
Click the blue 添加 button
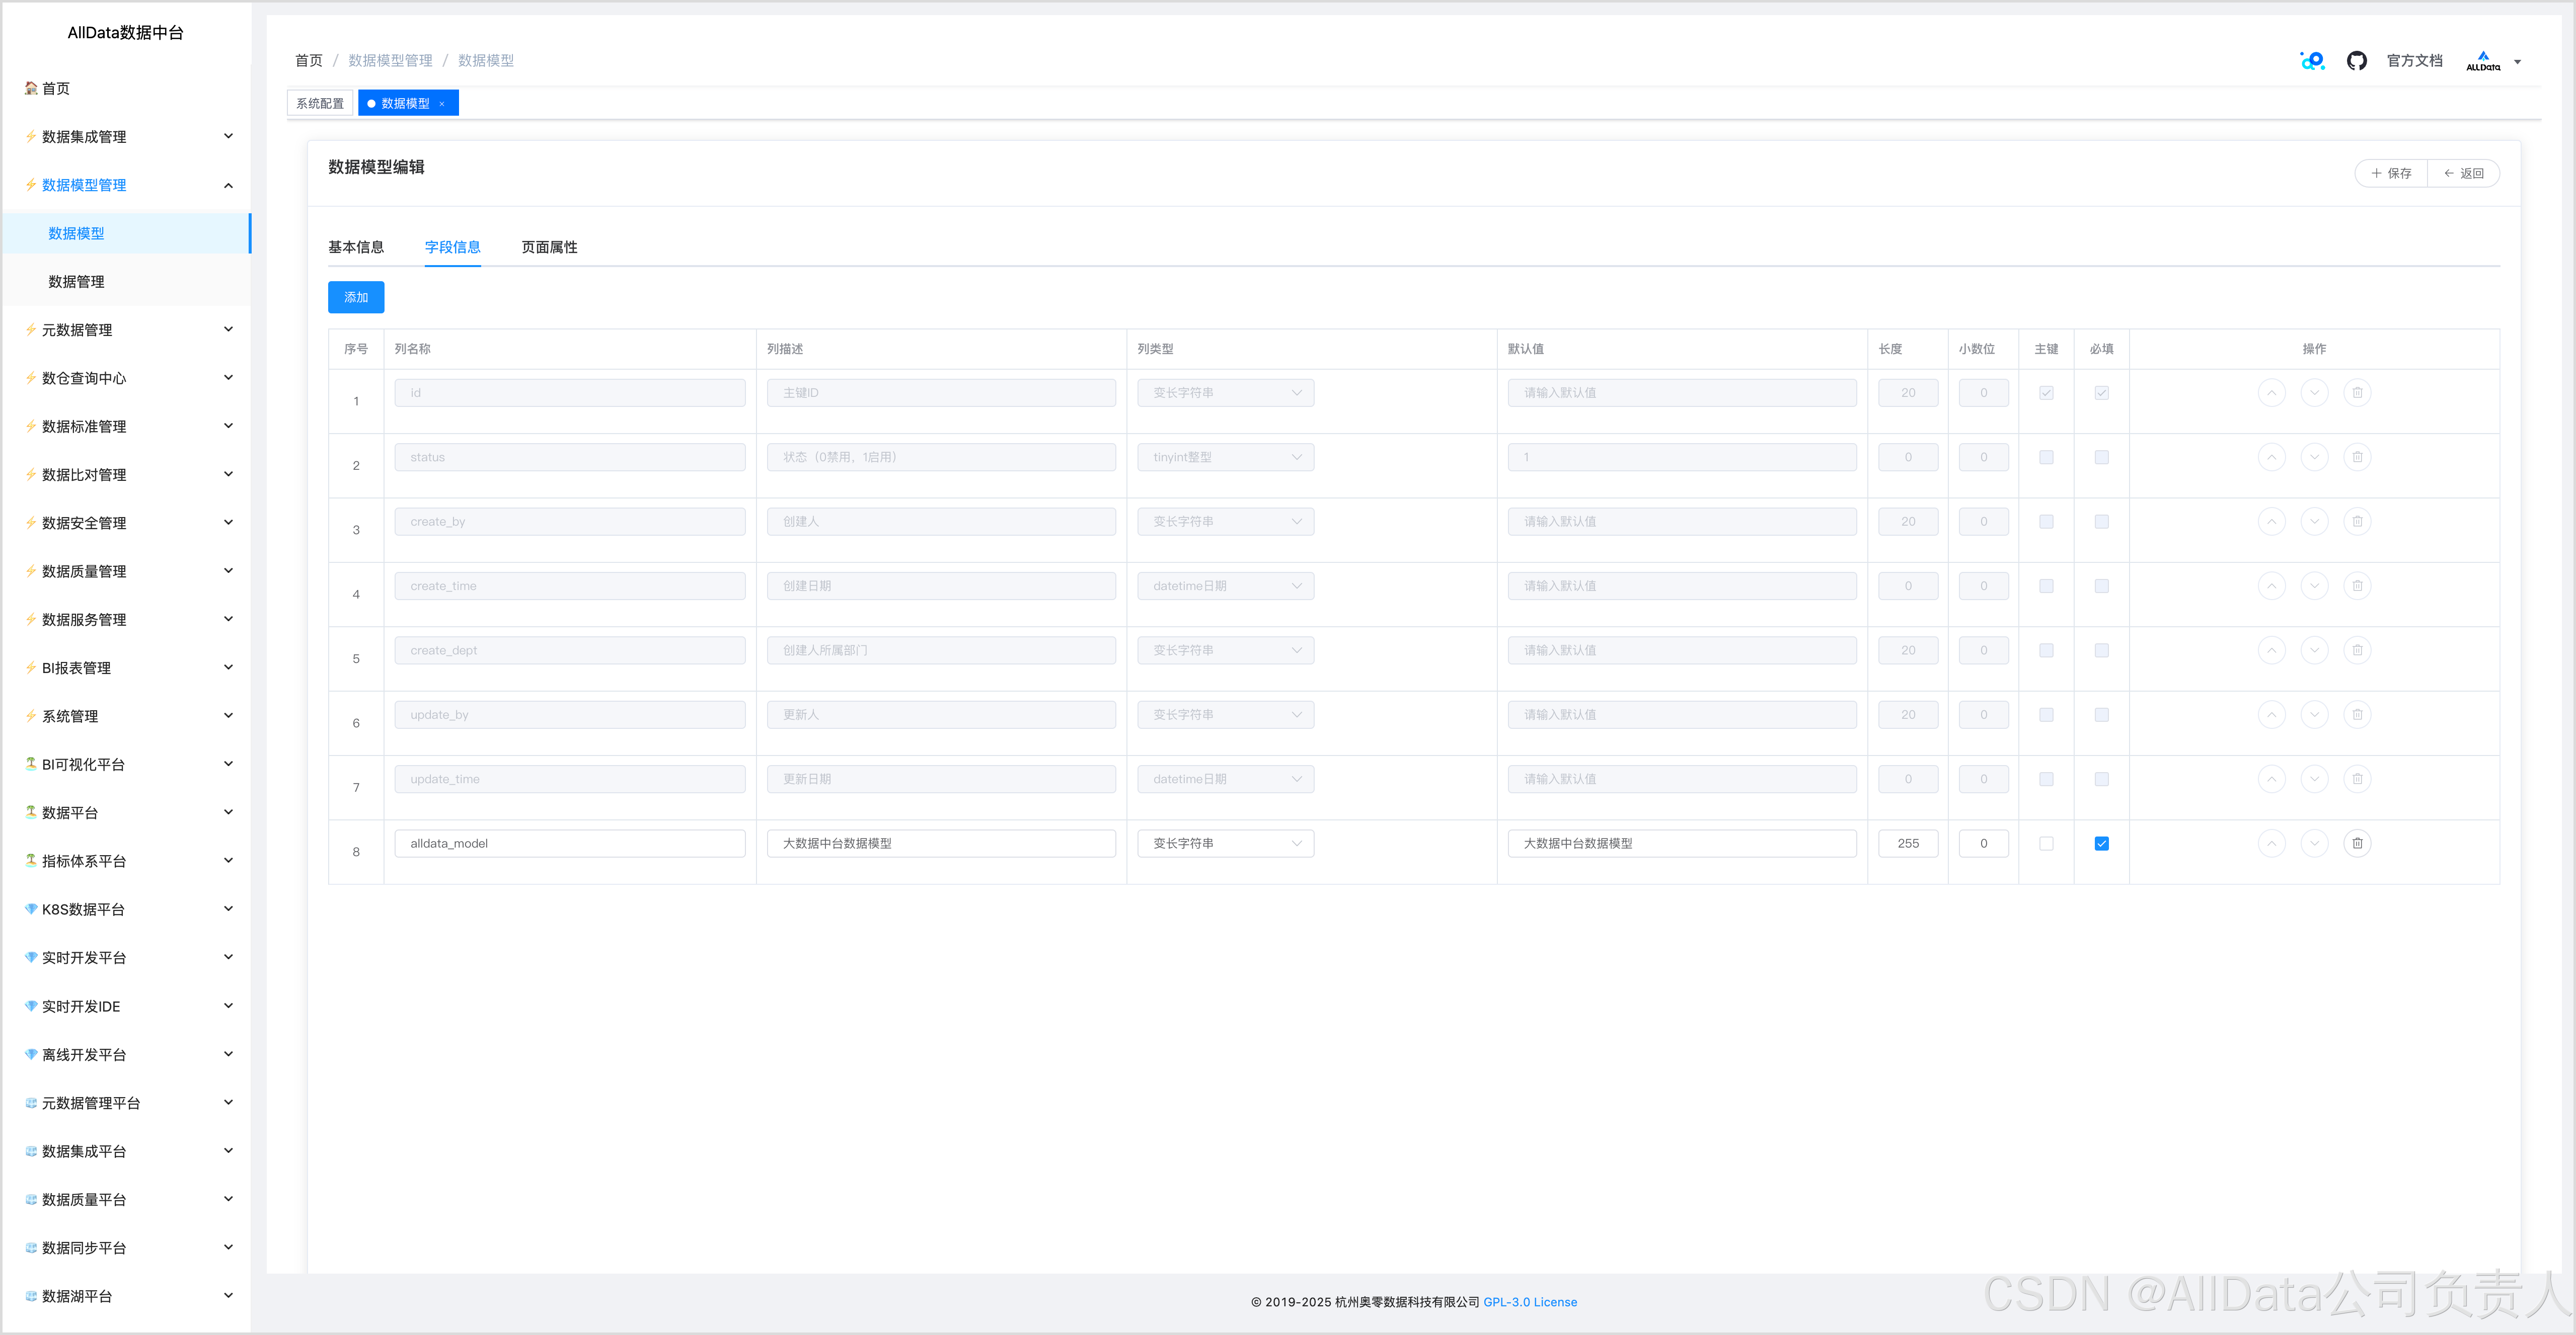(356, 297)
